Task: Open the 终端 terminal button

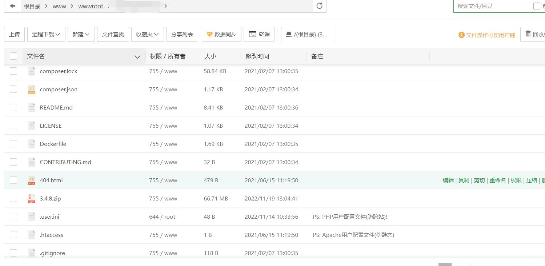Action: coord(259,34)
